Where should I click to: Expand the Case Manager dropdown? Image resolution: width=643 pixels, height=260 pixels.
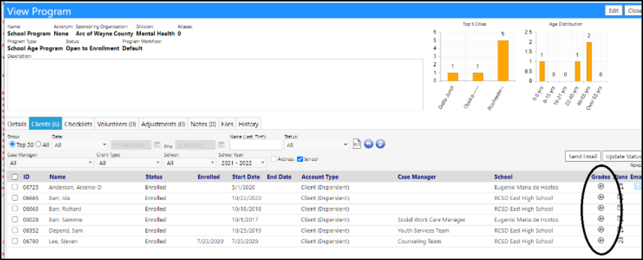click(51, 163)
